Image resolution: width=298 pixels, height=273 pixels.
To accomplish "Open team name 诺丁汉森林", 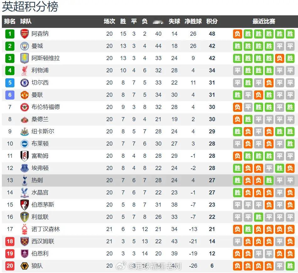I will point(45,229).
